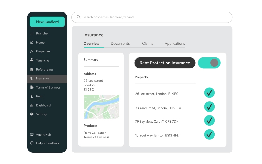This screenshot has width=262, height=164.
Task: Click the Branches swap-arrows icon
Action: (32, 33)
